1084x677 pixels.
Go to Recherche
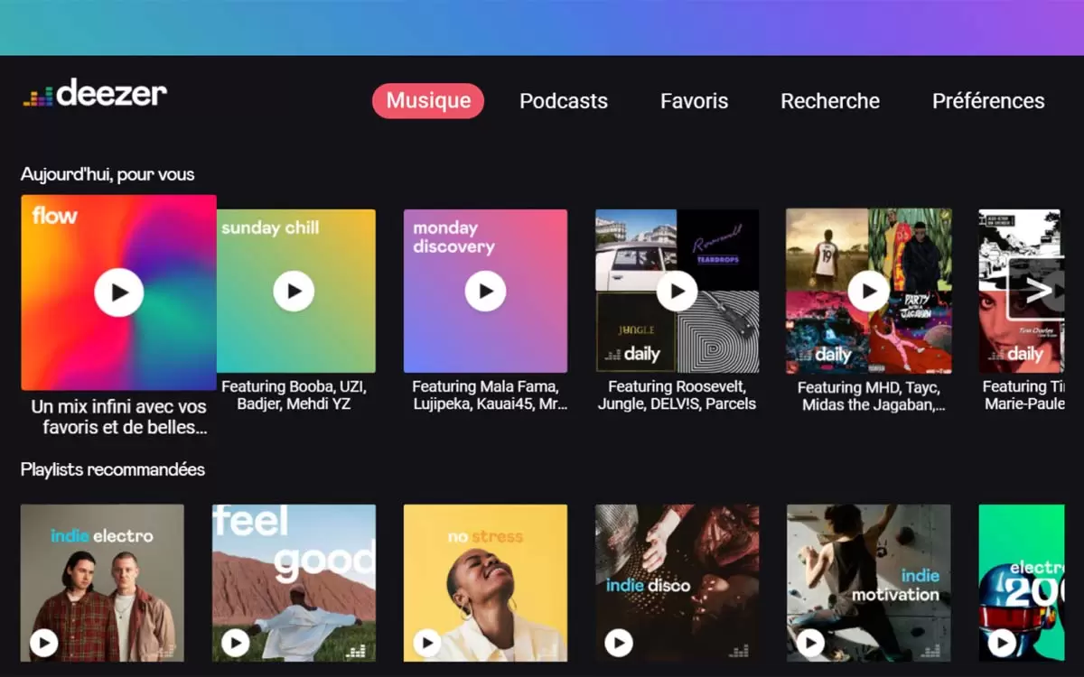click(830, 101)
